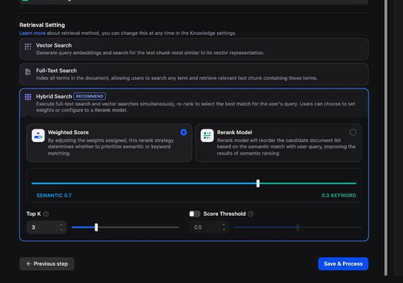Viewport: 403px width, 283px height.
Task: Click the Weighted Score icon
Action: 38,136
